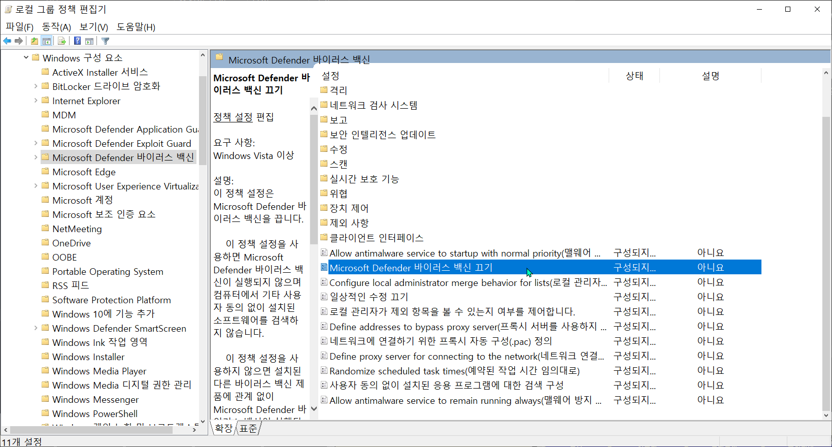832x447 pixels.
Task: Expand the Microsoft Defender 바이러스 백신 node
Action: [36, 157]
